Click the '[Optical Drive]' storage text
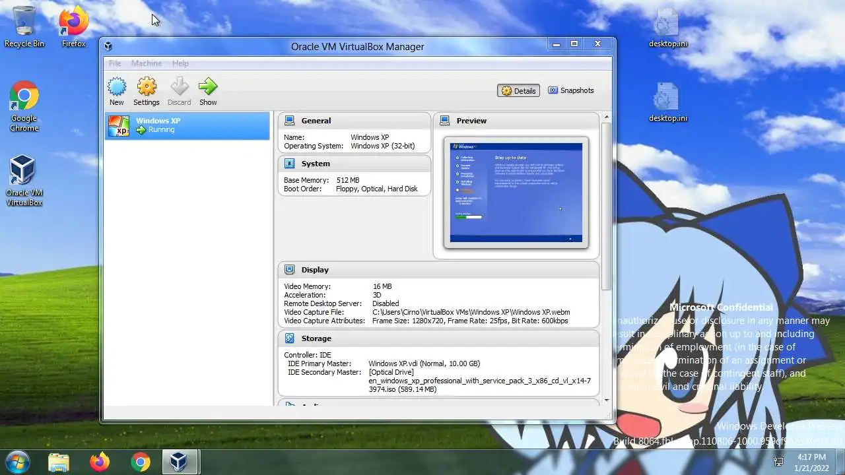Viewport: 845px width, 475px height. (x=391, y=372)
